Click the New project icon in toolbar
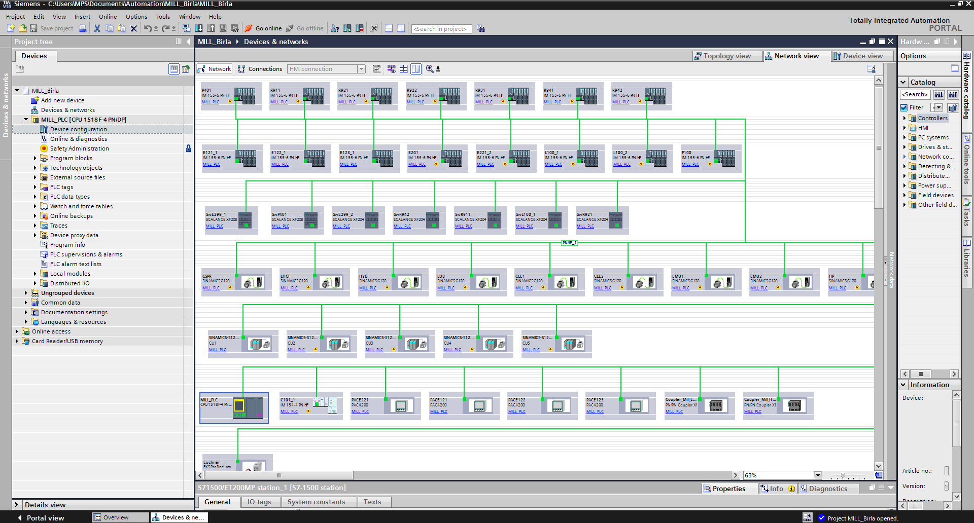 pos(11,28)
